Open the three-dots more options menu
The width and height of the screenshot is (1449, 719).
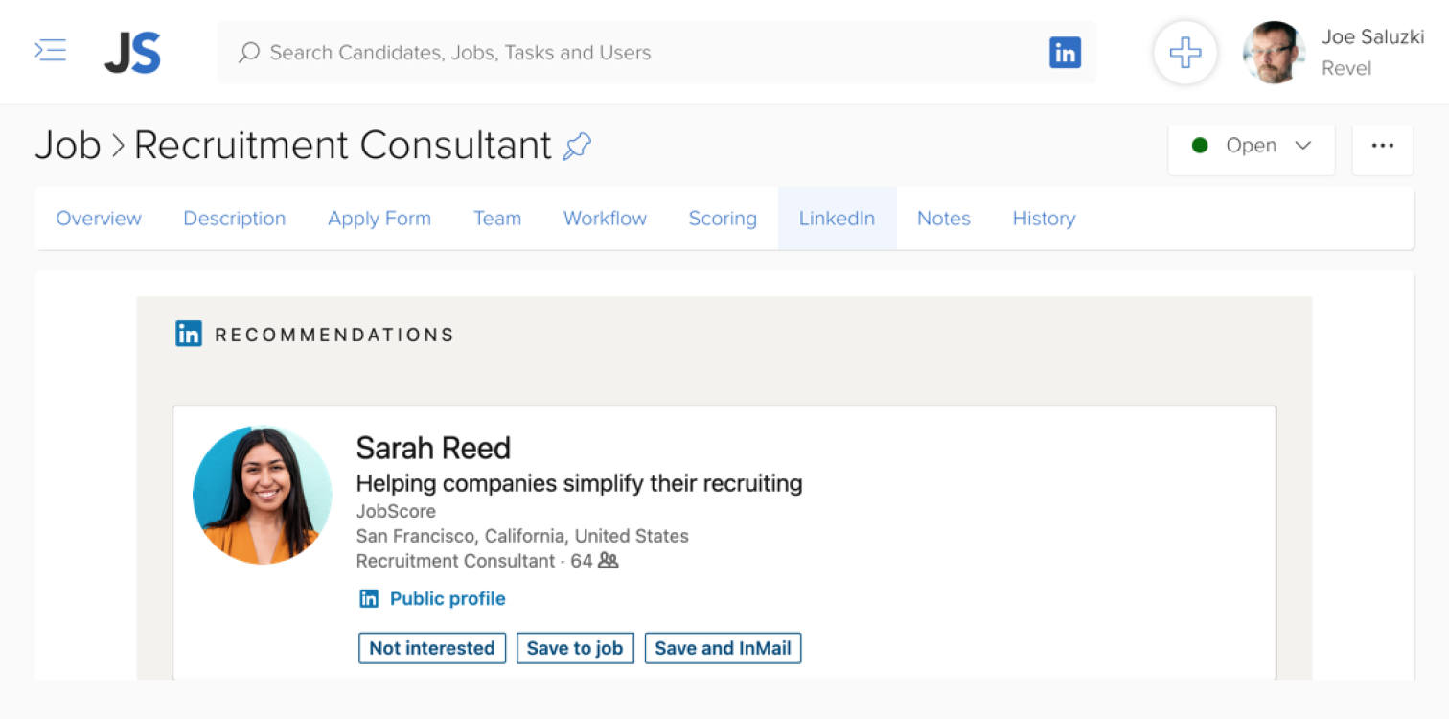[x=1382, y=146]
